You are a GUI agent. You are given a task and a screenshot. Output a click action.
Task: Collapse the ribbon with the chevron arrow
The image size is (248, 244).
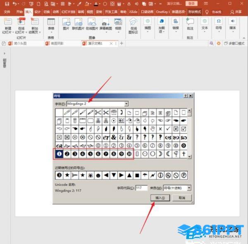click(244, 38)
